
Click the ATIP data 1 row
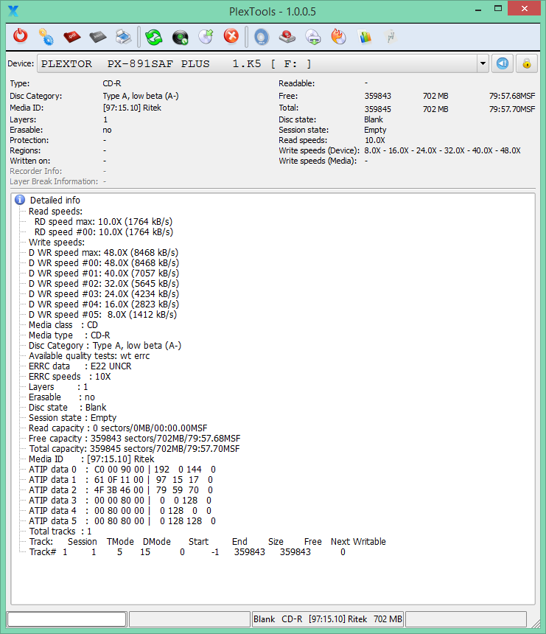pyautogui.click(x=121, y=479)
